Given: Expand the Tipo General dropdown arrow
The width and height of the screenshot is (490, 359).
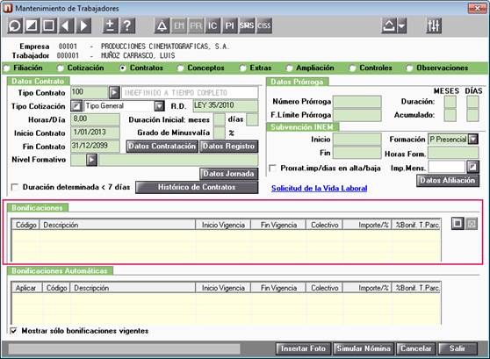Looking at the screenshot, I should click(x=159, y=106).
